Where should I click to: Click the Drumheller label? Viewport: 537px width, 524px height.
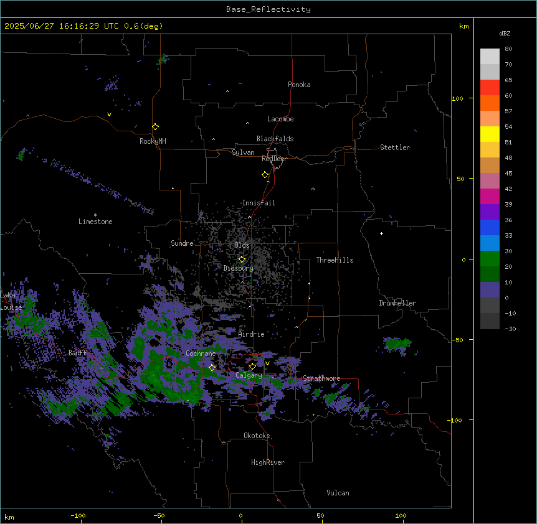[397, 303]
